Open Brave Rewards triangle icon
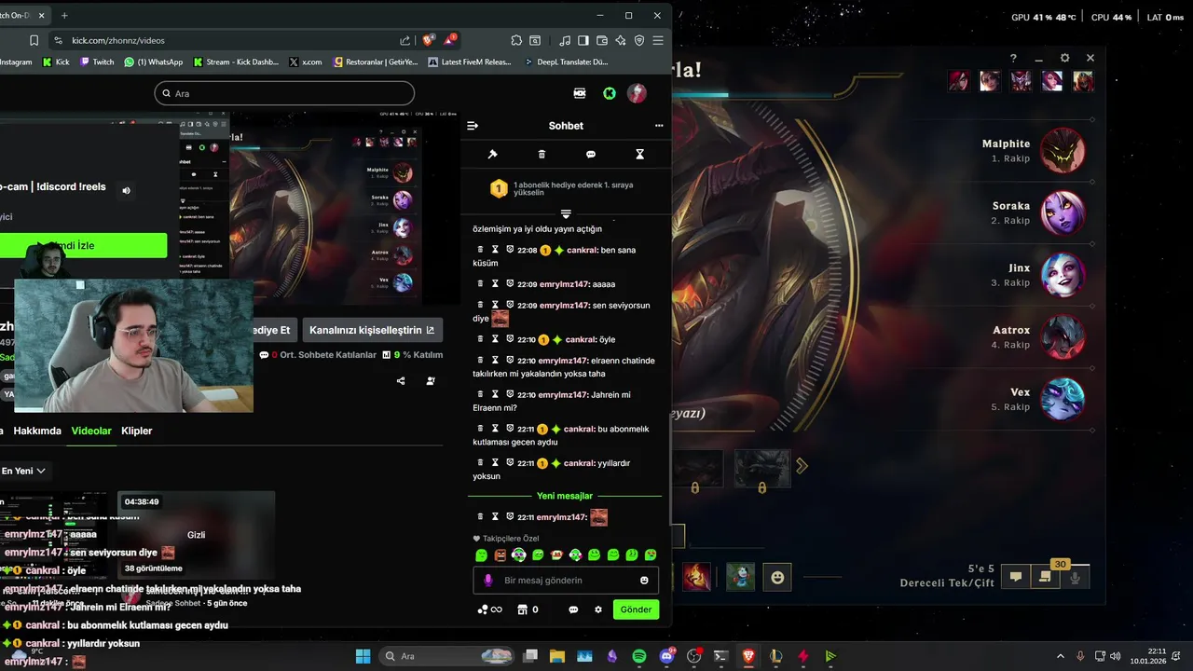Viewport: 1193px width, 671px height. pos(450,40)
